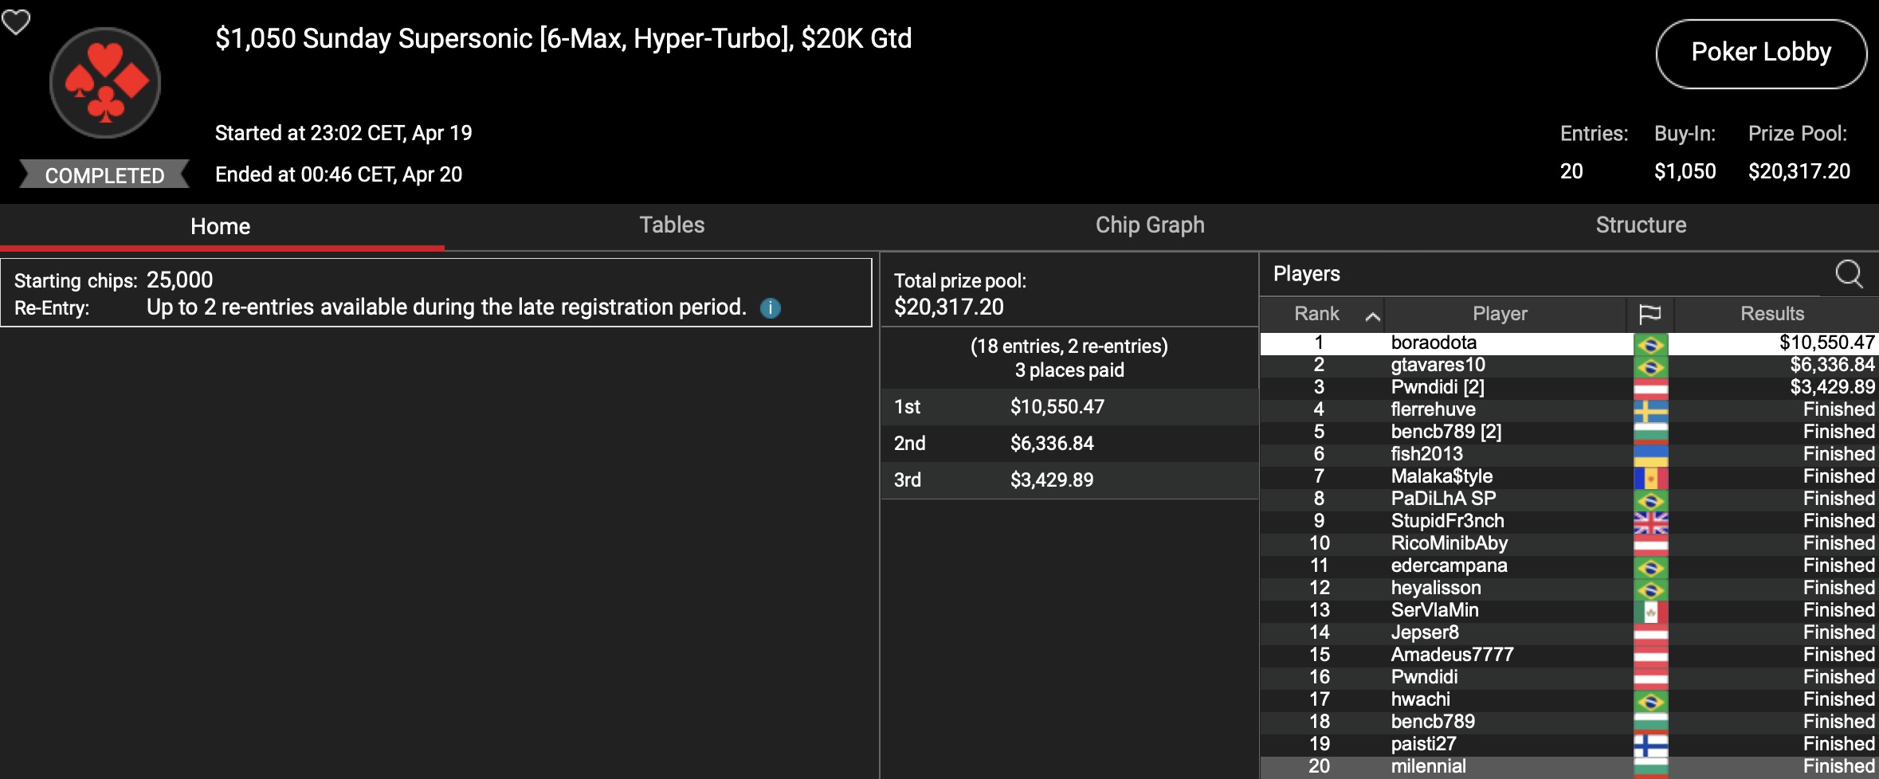Select the milennial player row

1428,766
